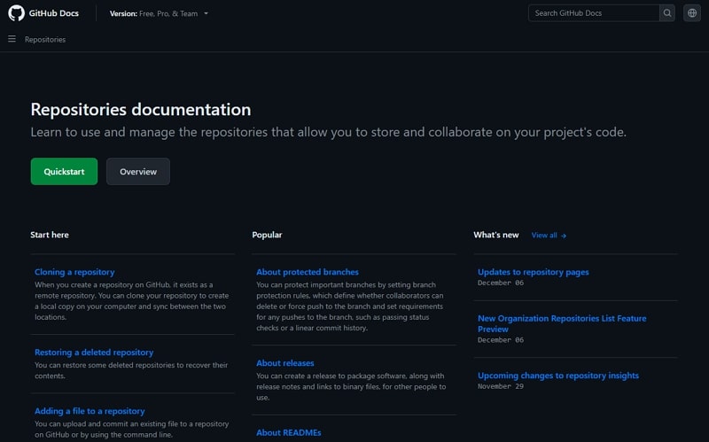Click the 'You can restore some deleted repositories' description

(131, 370)
